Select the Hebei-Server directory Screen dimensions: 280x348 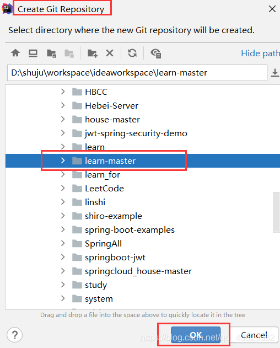click(111, 106)
